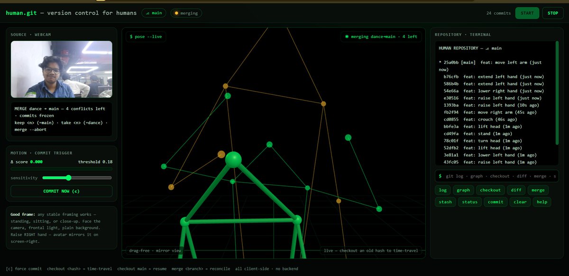This screenshot has width=569, height=276.
Task: Click the terminal panel scrollbar
Action: tap(557, 93)
